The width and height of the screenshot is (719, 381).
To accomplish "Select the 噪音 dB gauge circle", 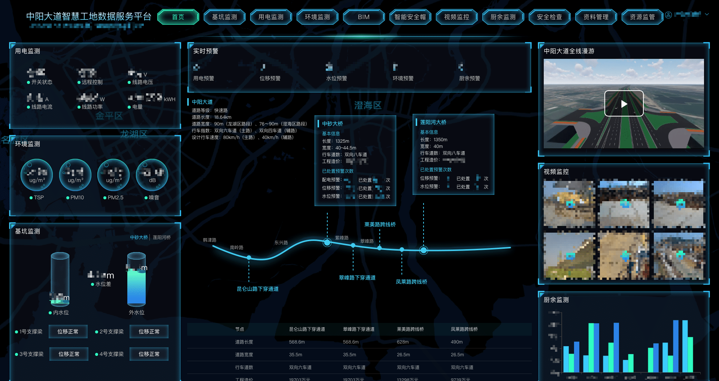I will (x=152, y=175).
